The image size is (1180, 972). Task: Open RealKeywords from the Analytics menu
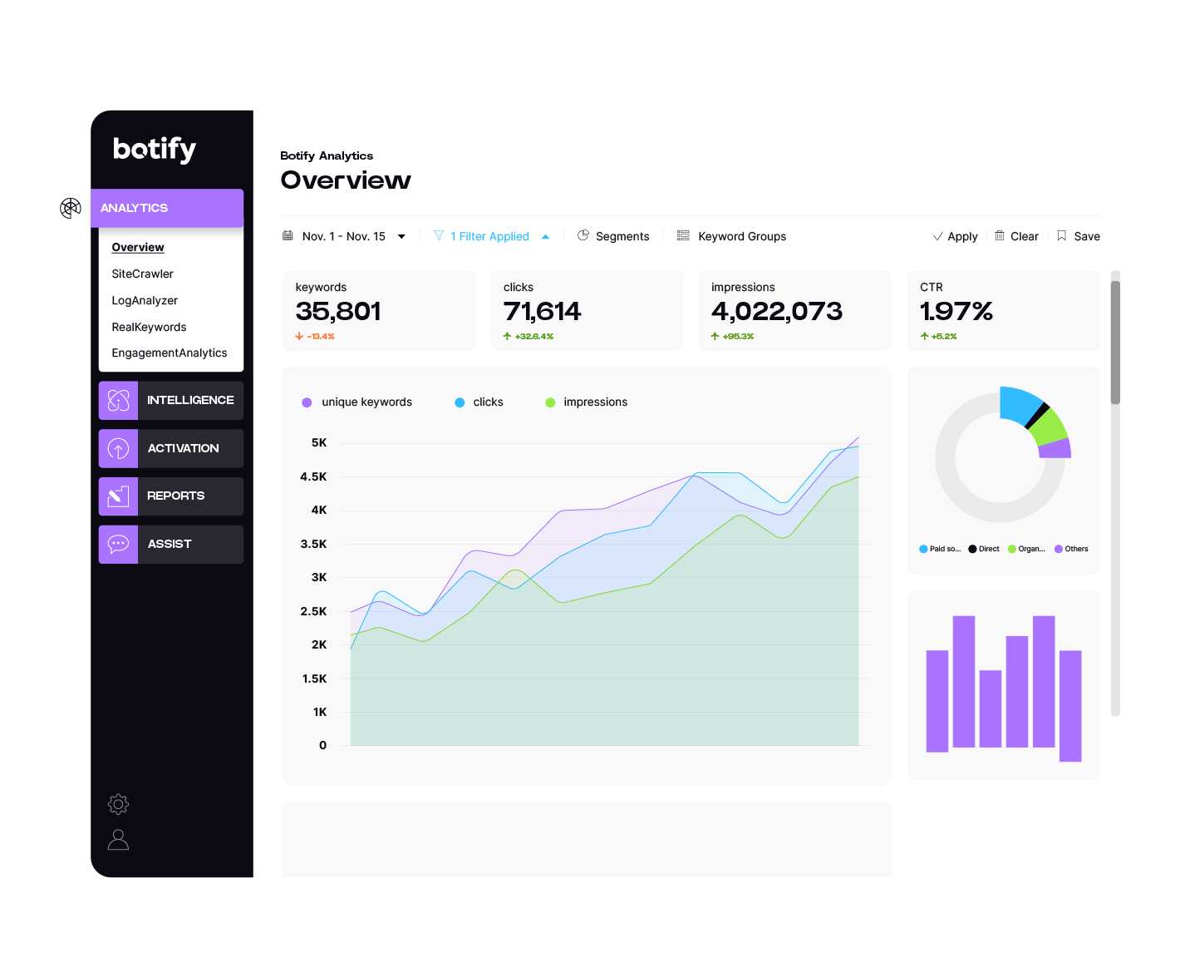click(x=150, y=327)
